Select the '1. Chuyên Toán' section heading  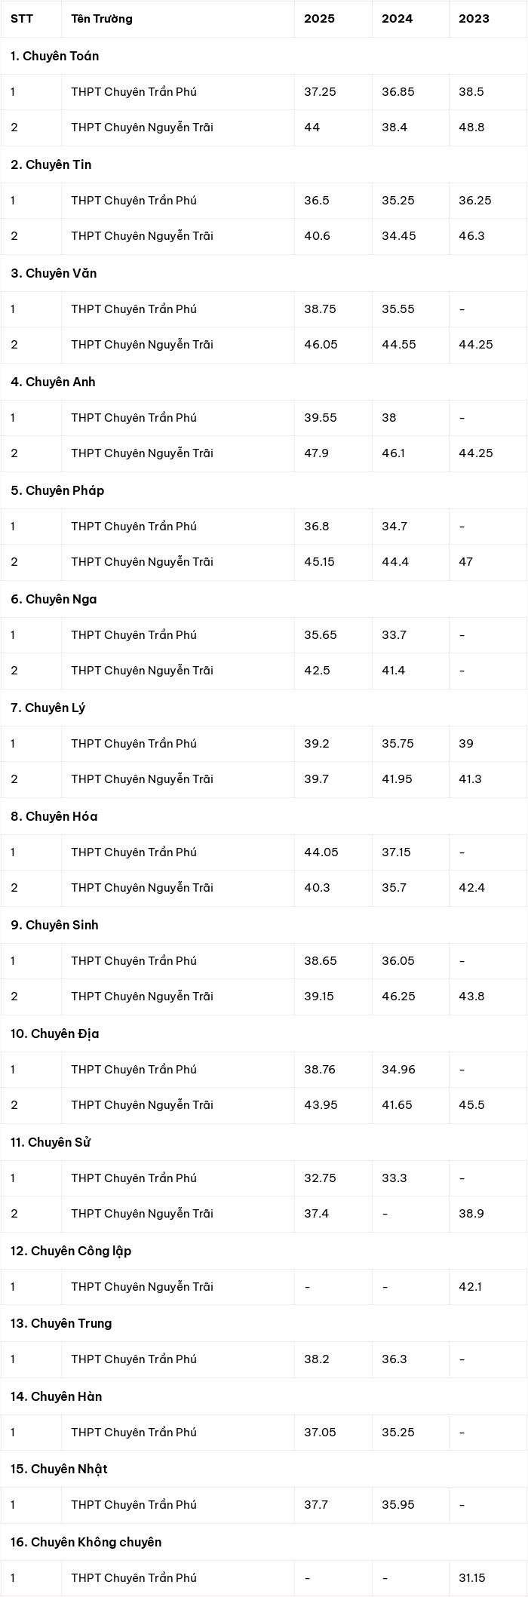(55, 56)
